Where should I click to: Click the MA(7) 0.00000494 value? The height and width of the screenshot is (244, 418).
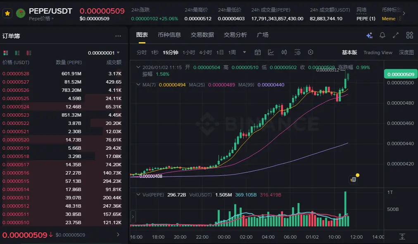[172, 85]
